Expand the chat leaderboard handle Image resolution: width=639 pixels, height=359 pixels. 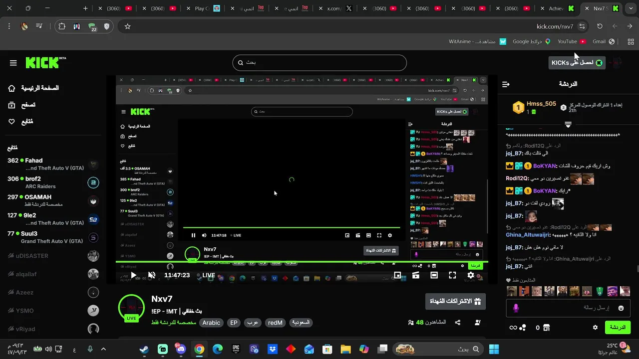click(x=568, y=124)
